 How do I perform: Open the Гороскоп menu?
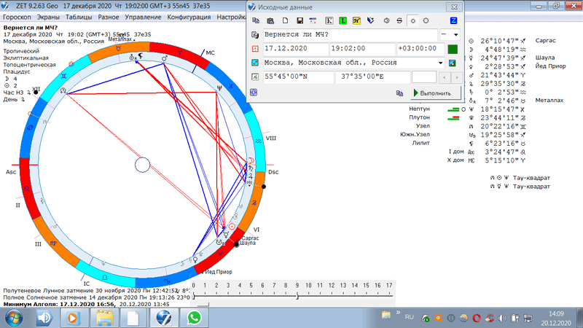coord(18,16)
